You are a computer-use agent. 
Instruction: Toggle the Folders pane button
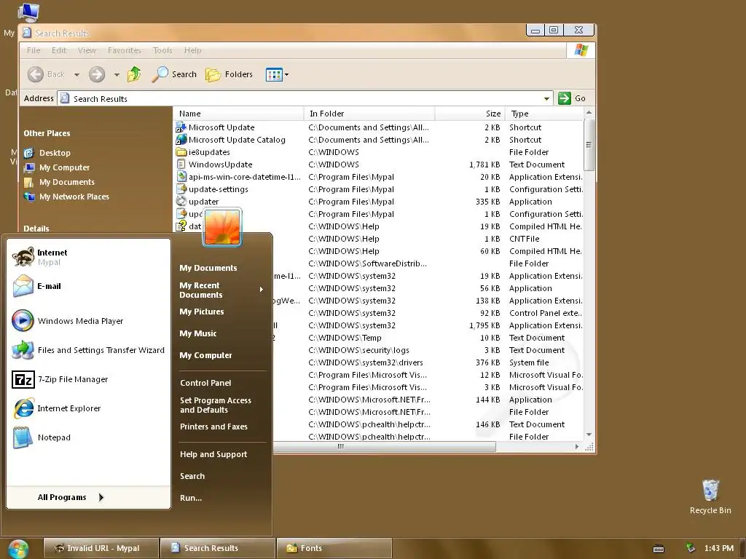(x=229, y=74)
